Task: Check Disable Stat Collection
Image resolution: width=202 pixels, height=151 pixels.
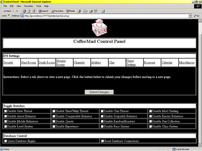Action: (x=150, y=121)
